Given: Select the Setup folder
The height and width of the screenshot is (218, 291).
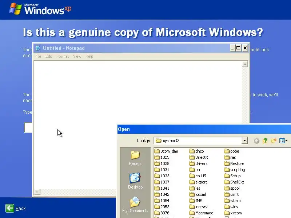Looking at the screenshot, I should pyautogui.click(x=232, y=176).
